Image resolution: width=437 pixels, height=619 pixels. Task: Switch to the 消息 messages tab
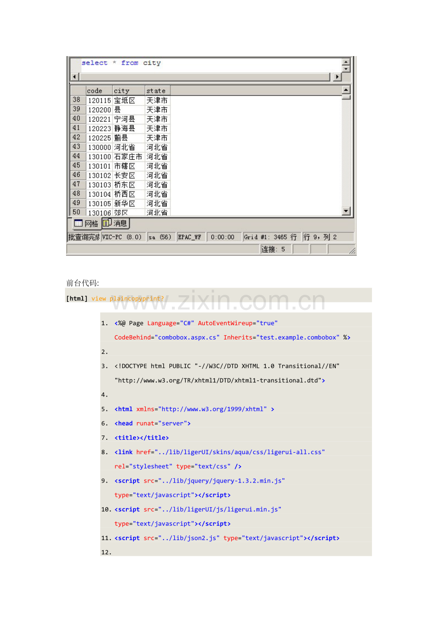tap(115, 223)
